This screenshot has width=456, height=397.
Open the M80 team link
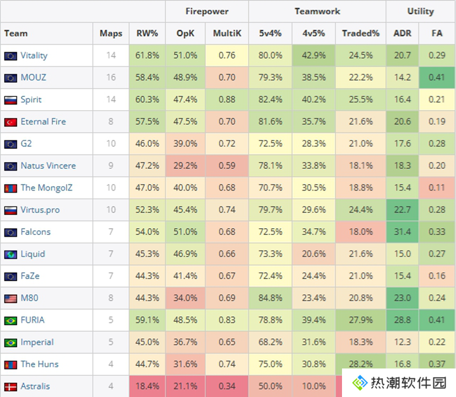pyautogui.click(x=30, y=298)
